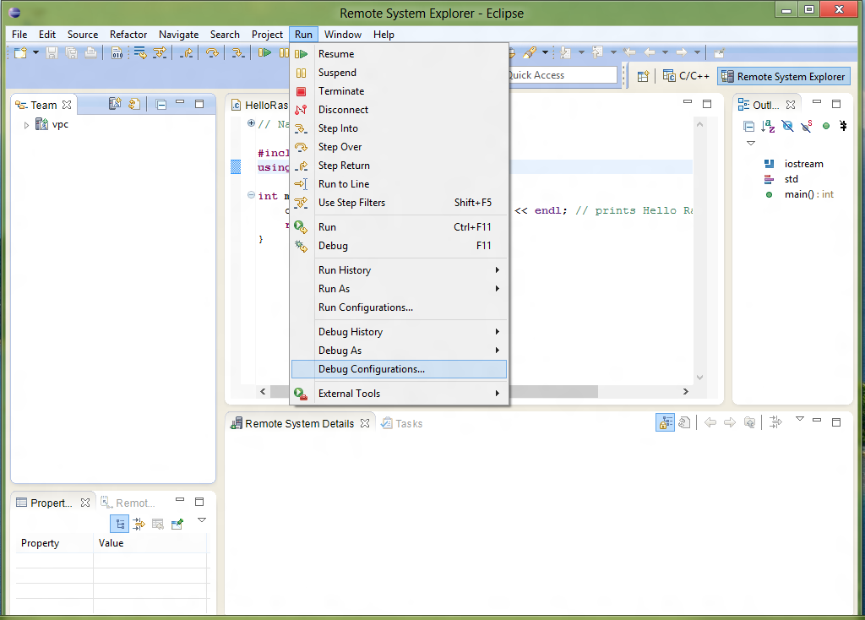The height and width of the screenshot is (620, 865).
Task: Select Terminate in the Run menu
Action: coord(399,91)
